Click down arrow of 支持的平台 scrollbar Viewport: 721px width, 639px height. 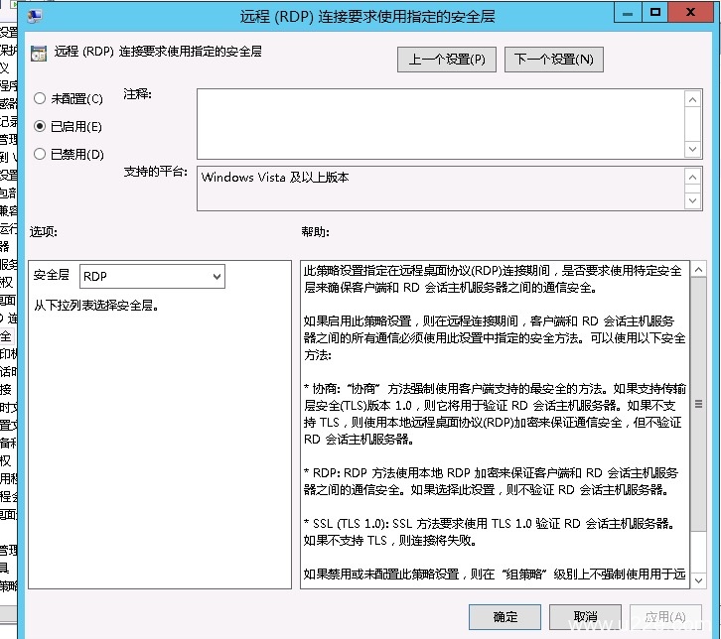click(693, 200)
